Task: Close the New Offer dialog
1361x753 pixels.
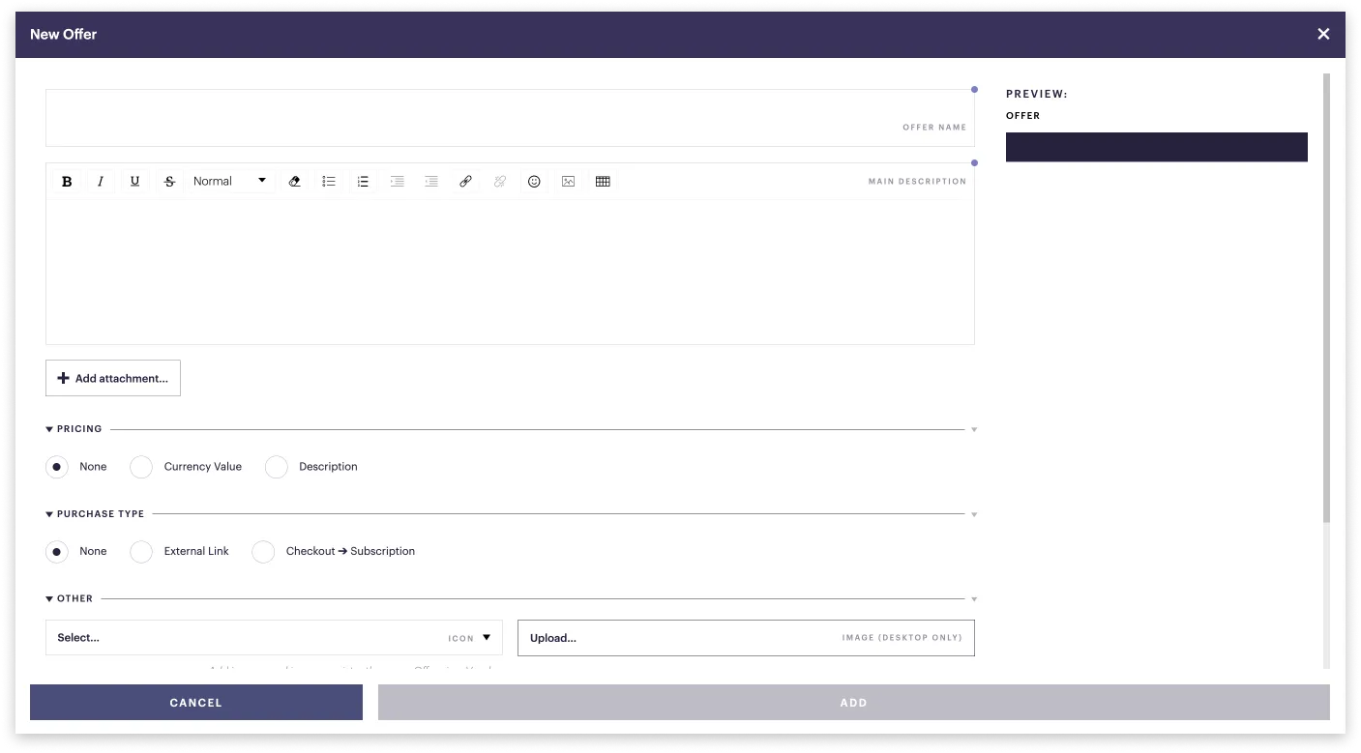Action: 1323,34
